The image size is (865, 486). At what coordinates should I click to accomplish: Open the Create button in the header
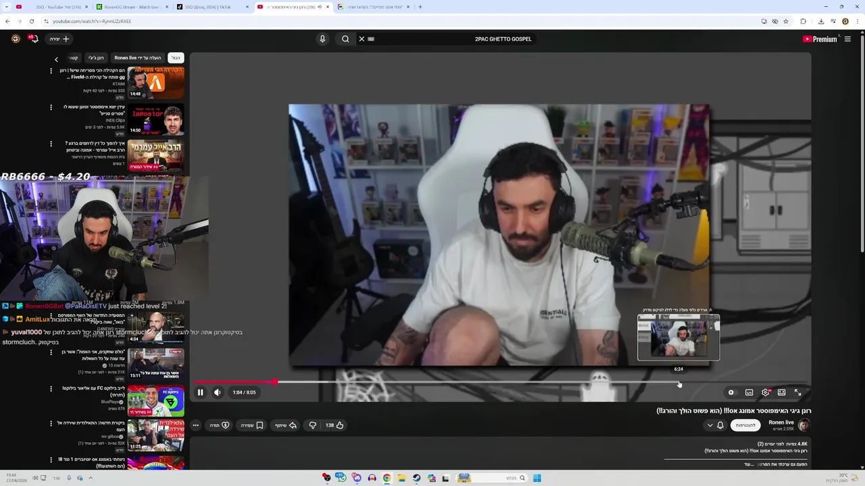(59, 39)
